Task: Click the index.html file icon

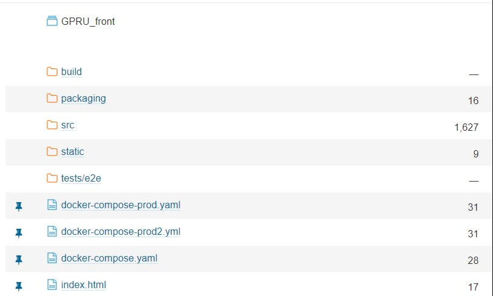Action: point(52,284)
